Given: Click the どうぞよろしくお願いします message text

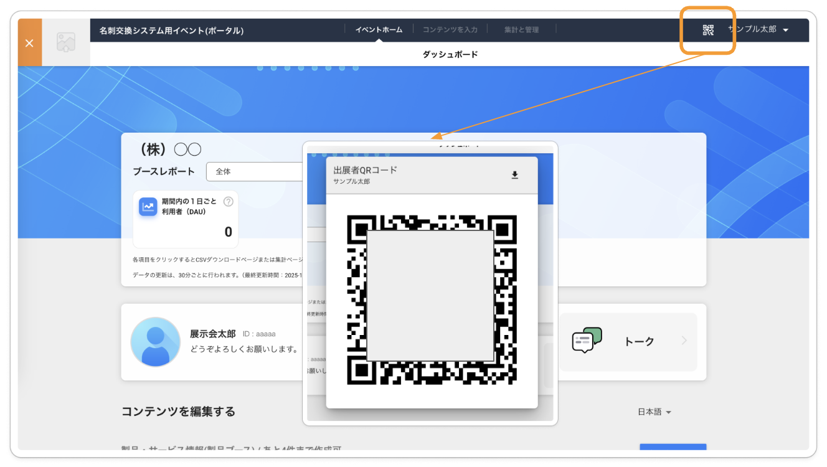Looking at the screenshot, I should (x=244, y=349).
